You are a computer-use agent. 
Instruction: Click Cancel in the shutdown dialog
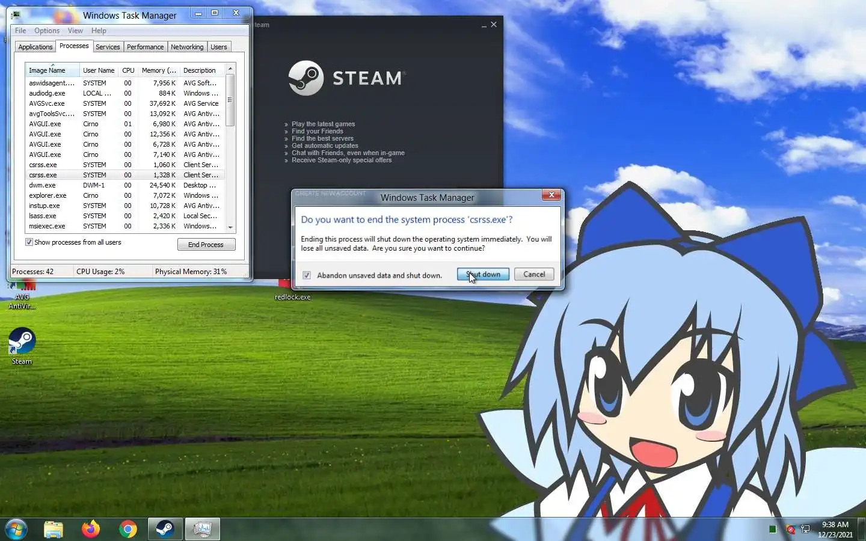click(x=534, y=274)
